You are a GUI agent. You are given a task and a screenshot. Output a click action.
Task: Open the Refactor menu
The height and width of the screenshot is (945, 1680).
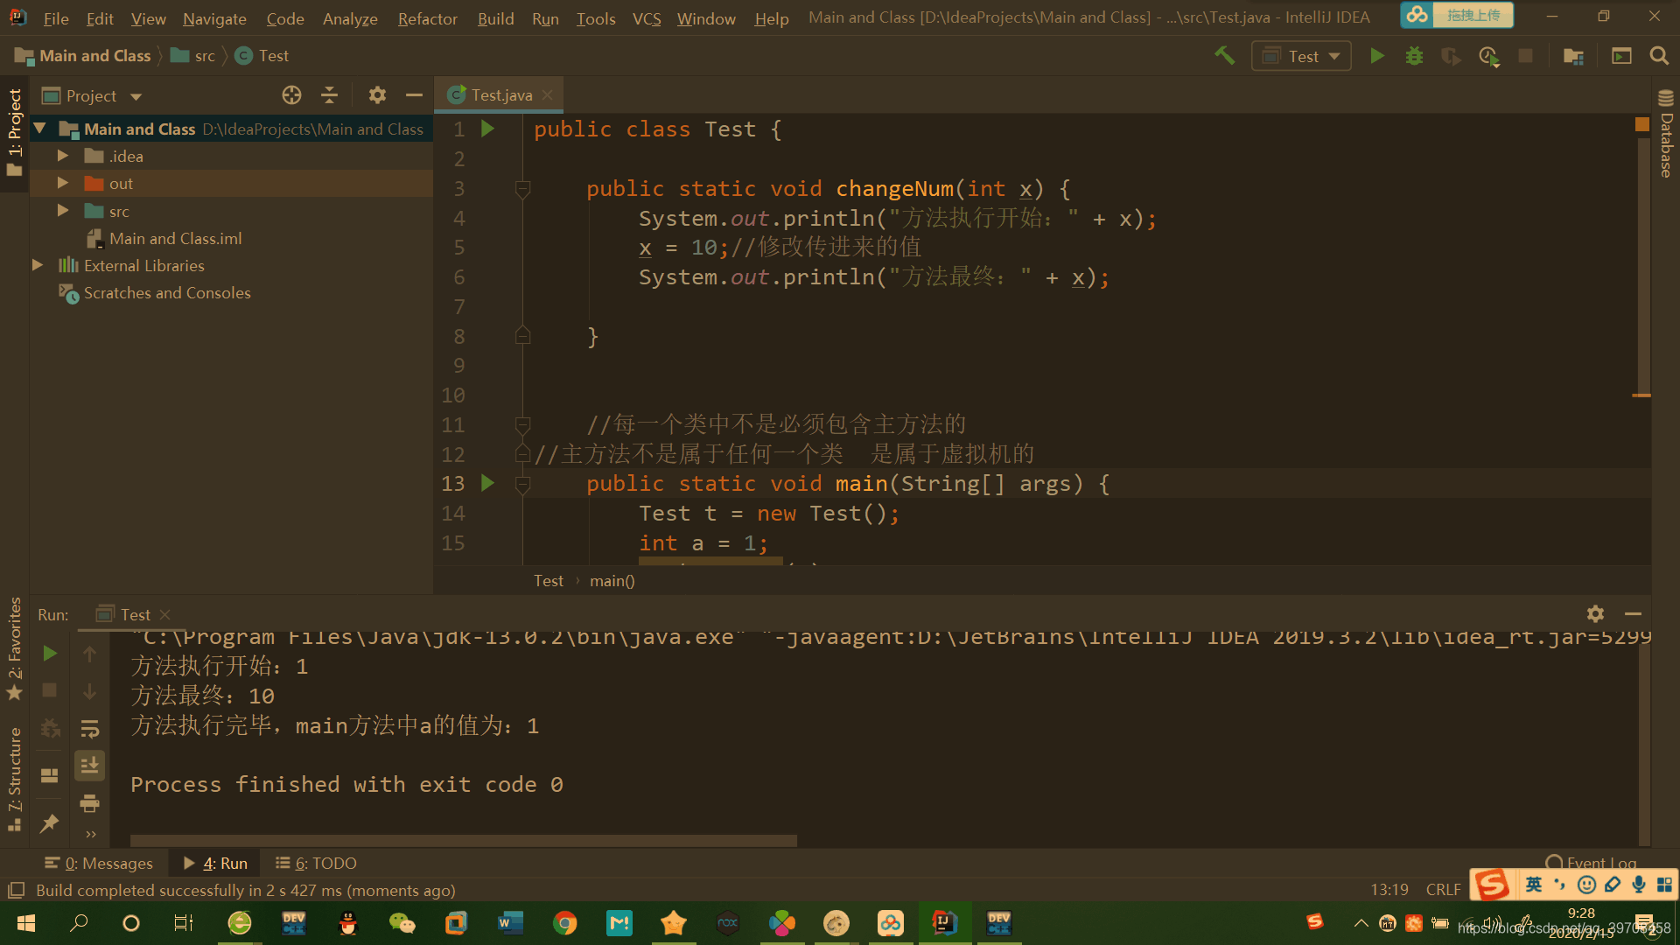pyautogui.click(x=427, y=18)
